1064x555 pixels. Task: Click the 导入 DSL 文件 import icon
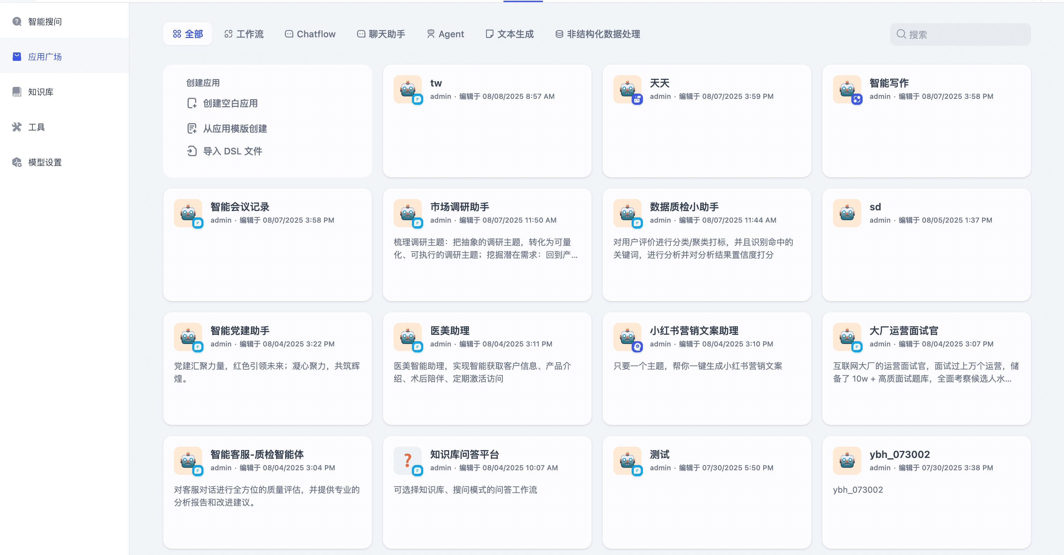[192, 151]
